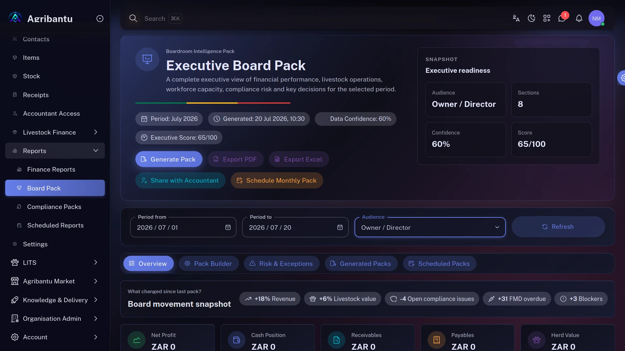The image size is (625, 351).
Task: Click the Period to date field
Action: point(295,227)
